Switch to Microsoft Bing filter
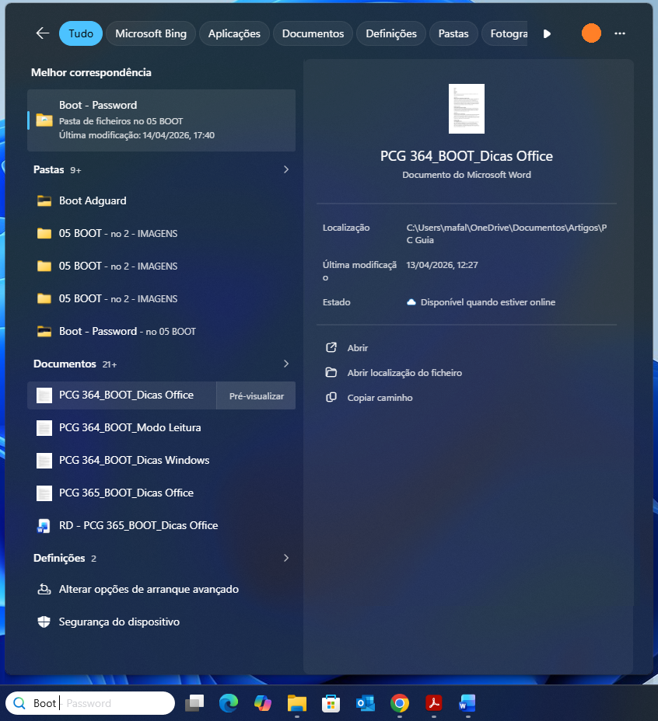658x721 pixels. click(151, 33)
